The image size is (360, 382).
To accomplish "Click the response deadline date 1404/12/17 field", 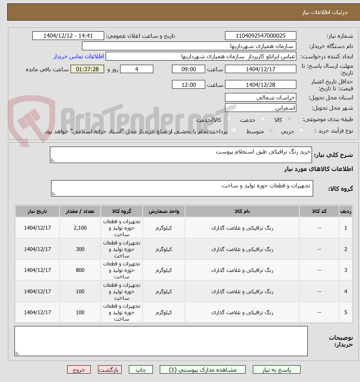I will tap(260, 69).
